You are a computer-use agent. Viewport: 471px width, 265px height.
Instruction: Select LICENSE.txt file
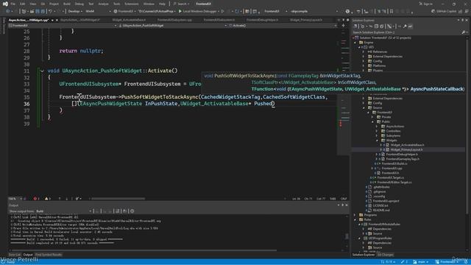click(380, 205)
